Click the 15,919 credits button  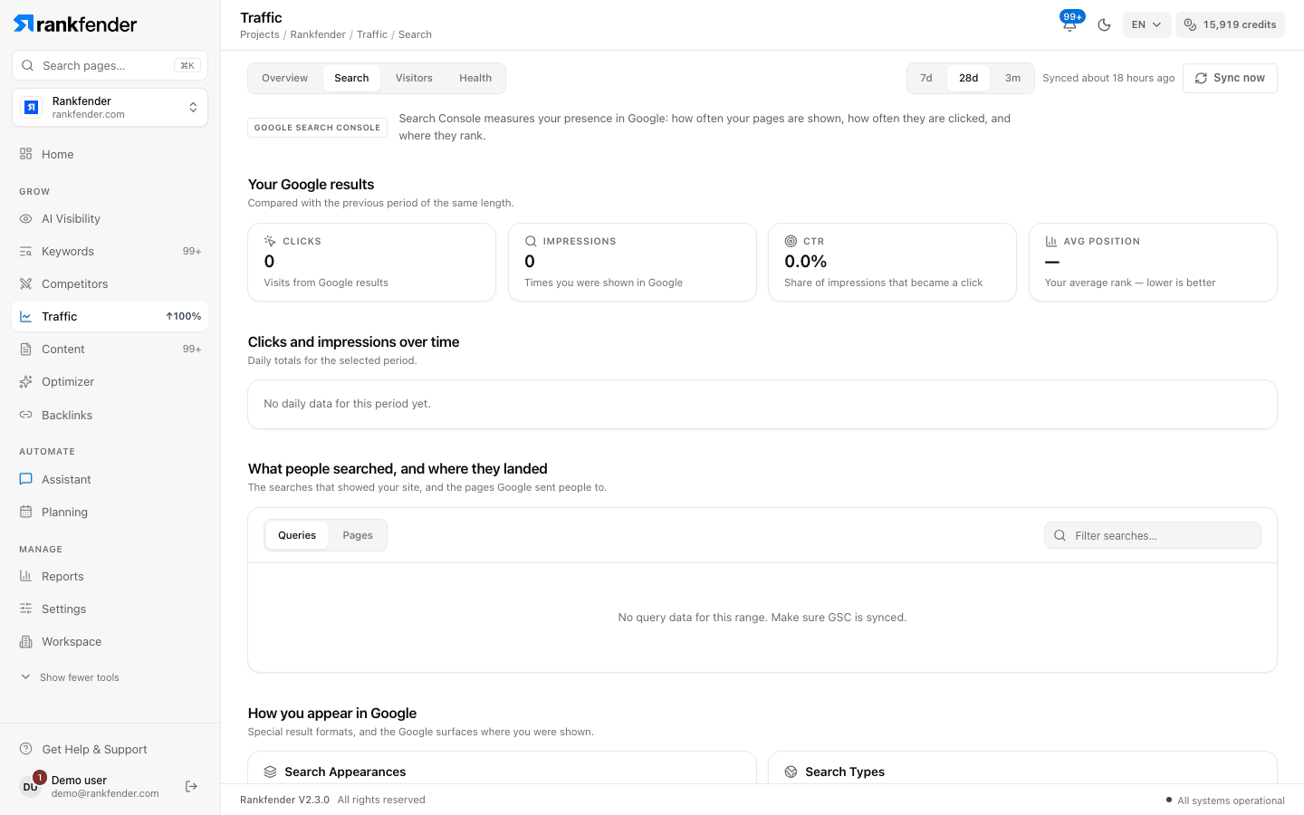pos(1230,24)
